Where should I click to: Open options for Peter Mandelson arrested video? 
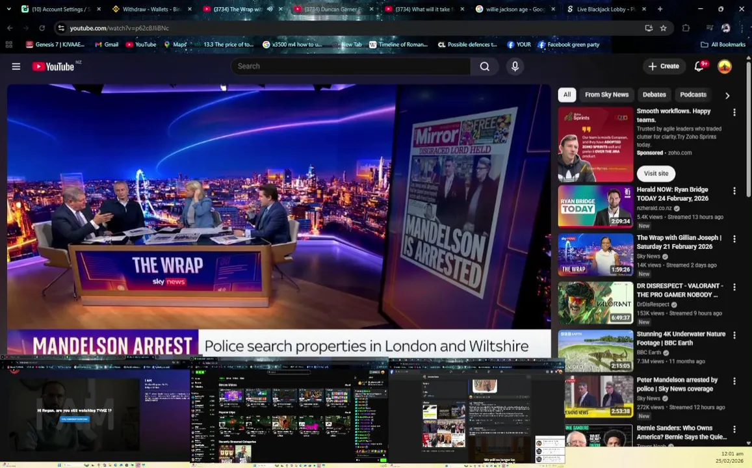734,381
